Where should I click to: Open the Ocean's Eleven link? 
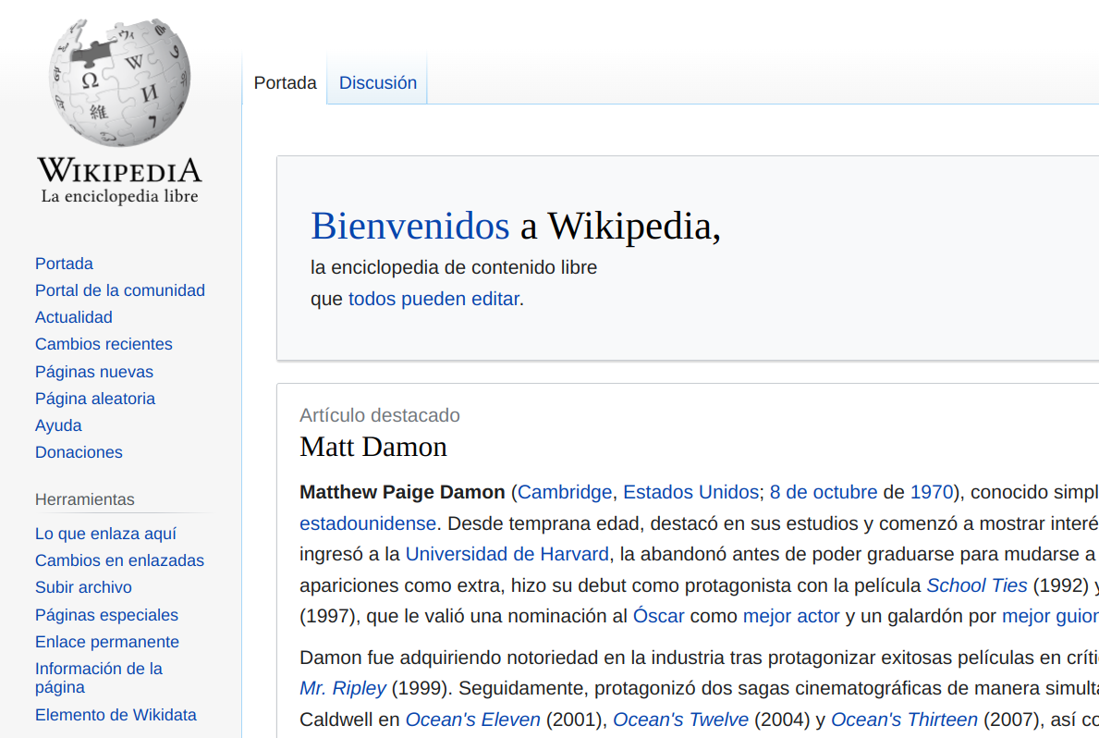pos(473,720)
